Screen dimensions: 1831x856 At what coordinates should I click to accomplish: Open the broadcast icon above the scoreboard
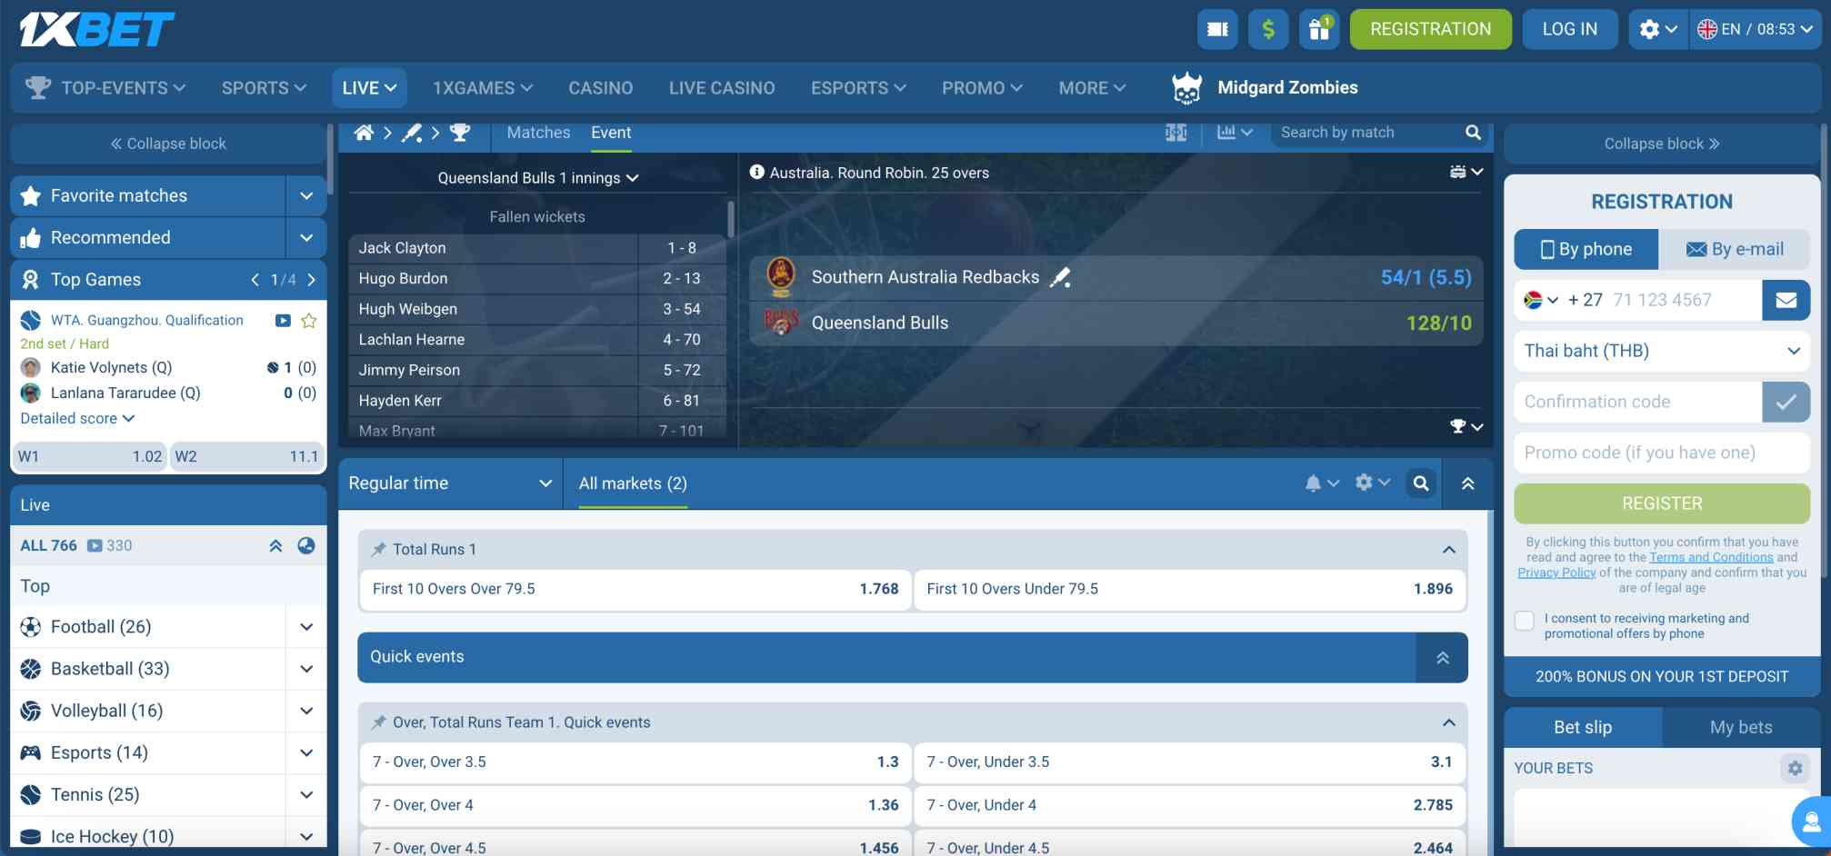coord(1458,171)
